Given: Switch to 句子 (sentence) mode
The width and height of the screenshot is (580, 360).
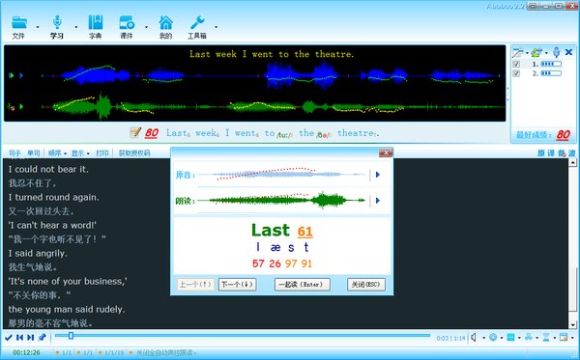Looking at the screenshot, I should coord(14,152).
